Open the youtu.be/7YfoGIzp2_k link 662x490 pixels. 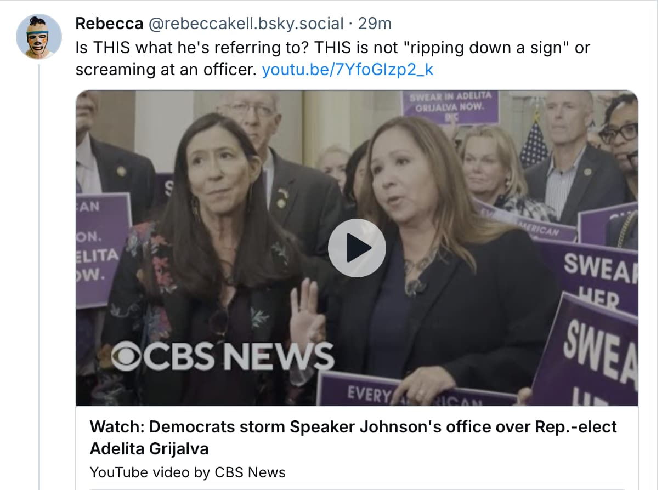coord(348,70)
